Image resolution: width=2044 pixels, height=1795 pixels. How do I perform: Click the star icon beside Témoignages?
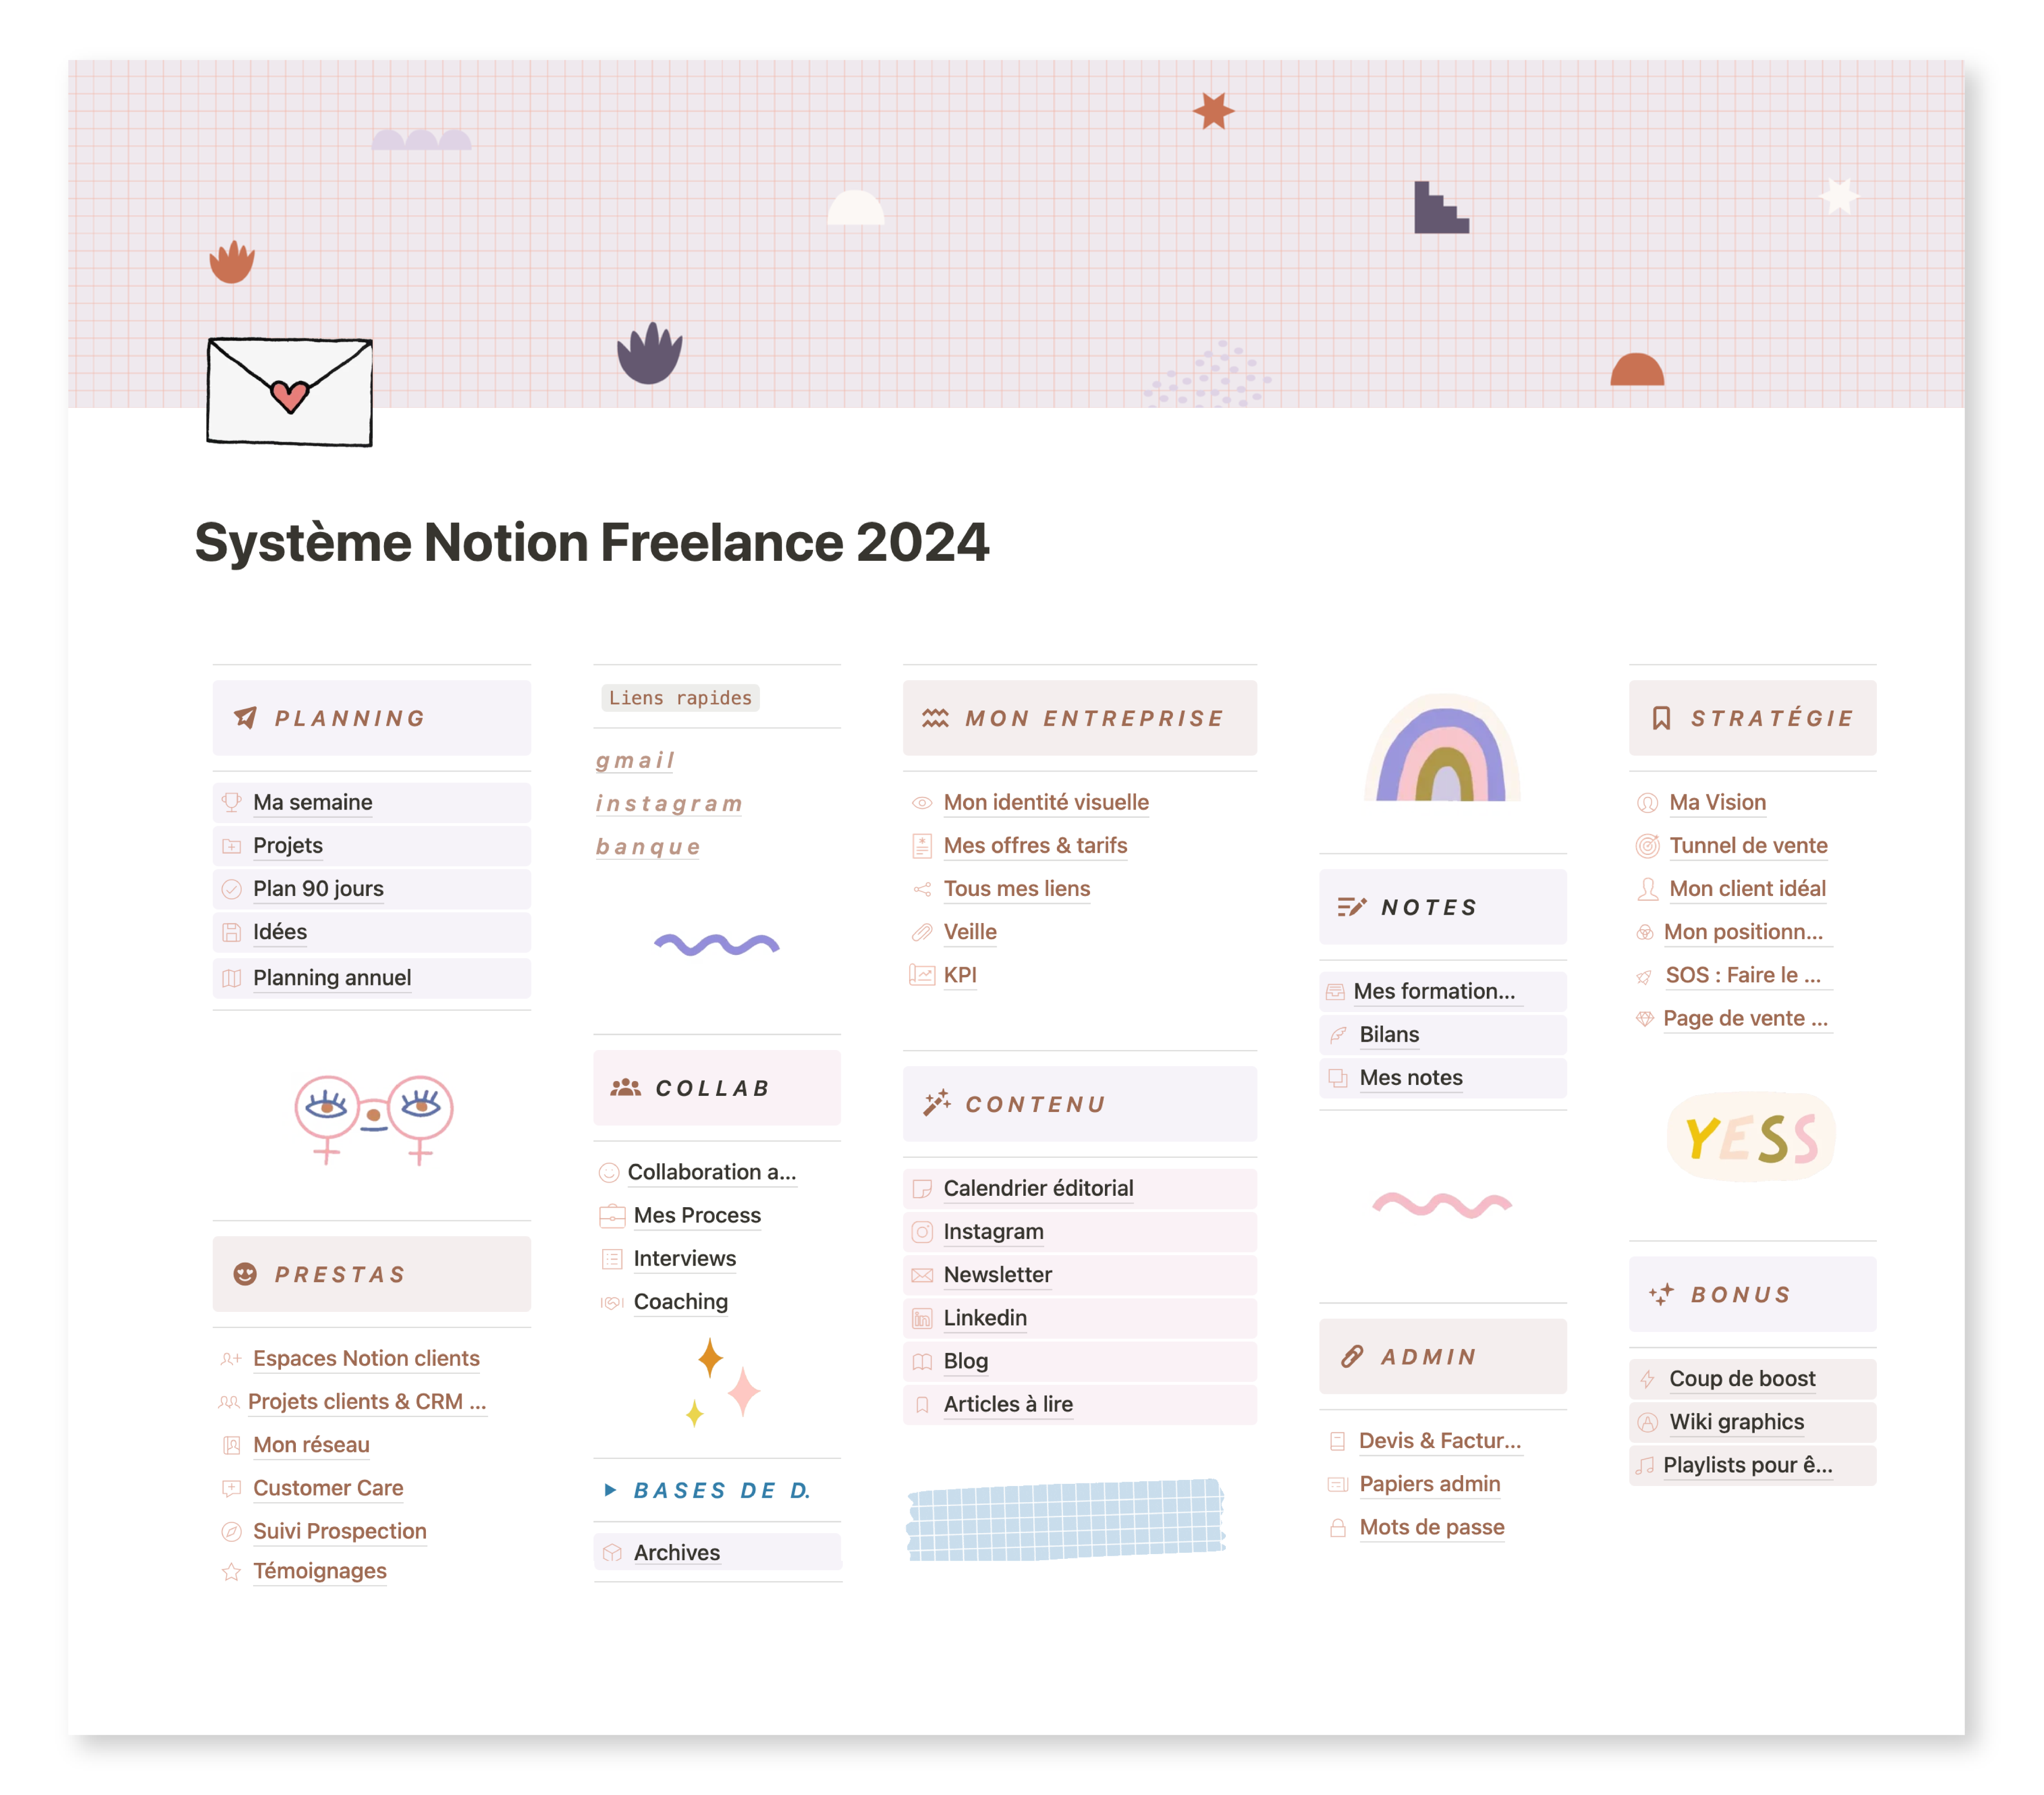pyautogui.click(x=231, y=1572)
